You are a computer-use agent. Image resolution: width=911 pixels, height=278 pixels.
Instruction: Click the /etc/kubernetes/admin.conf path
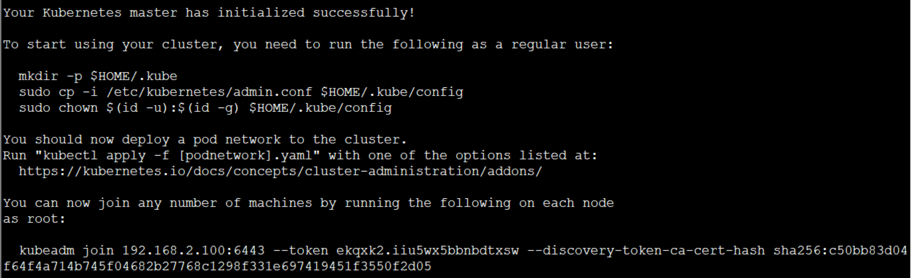[209, 92]
